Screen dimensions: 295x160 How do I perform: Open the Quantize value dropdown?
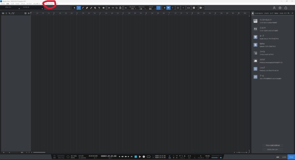click(x=133, y=8)
